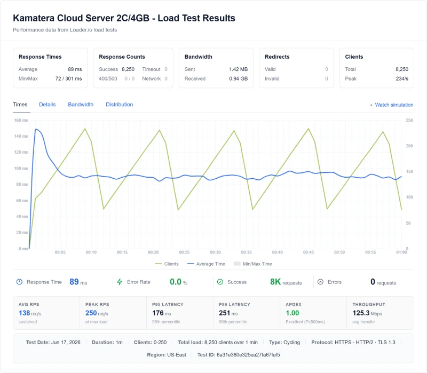Click the blue '89 ms' Response Time summary
Image resolution: width=427 pixels, height=373 pixels.
pos(78,282)
